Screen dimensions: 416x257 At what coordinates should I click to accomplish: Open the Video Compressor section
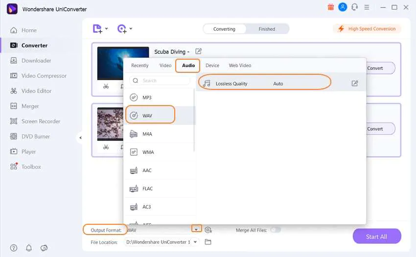(38, 76)
